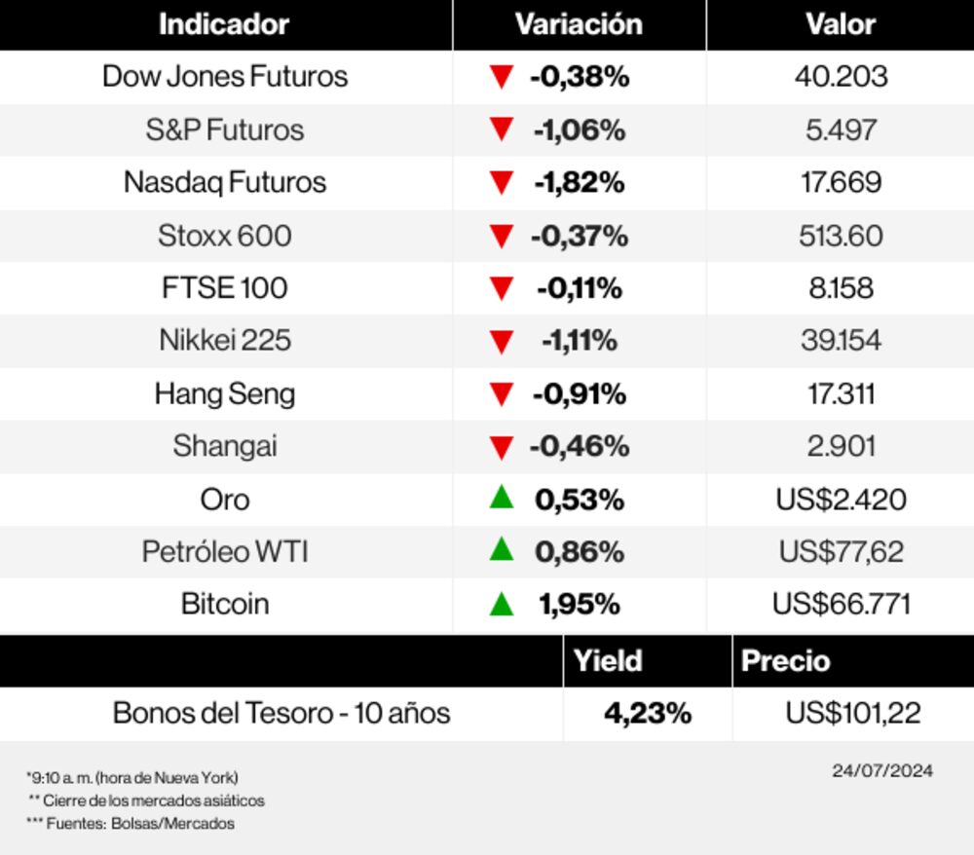Click the red down arrow for S&P Futuros
Image resolution: width=974 pixels, height=855 pixels.
501,130
